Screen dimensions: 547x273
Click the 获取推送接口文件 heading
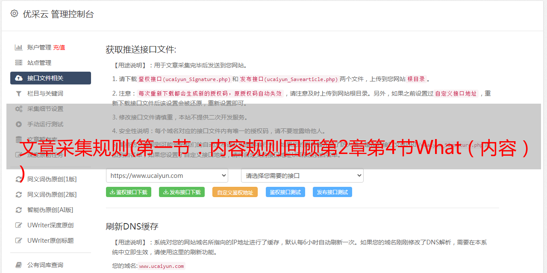[x=141, y=49]
